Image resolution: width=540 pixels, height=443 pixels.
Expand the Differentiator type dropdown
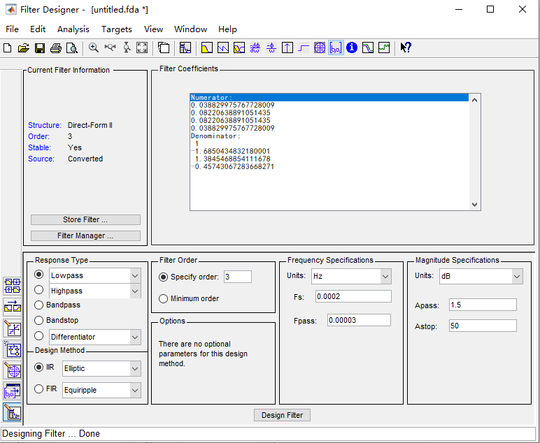[x=135, y=337]
